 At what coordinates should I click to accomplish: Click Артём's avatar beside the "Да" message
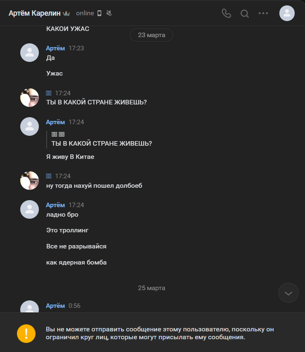coord(30,52)
